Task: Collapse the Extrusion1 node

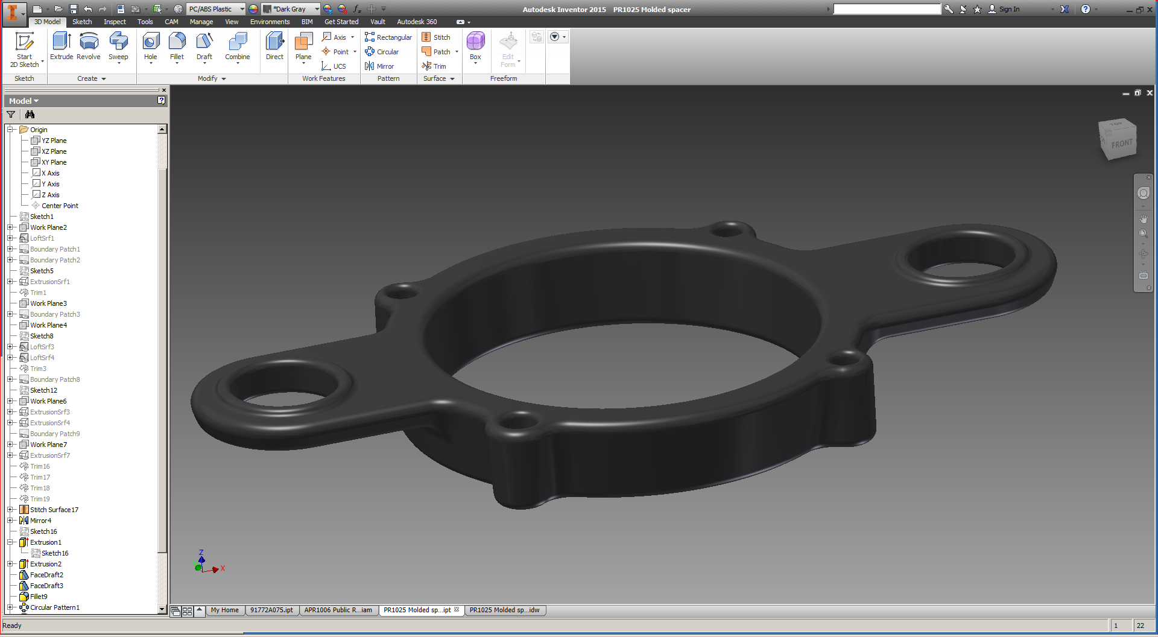Action: [x=10, y=542]
